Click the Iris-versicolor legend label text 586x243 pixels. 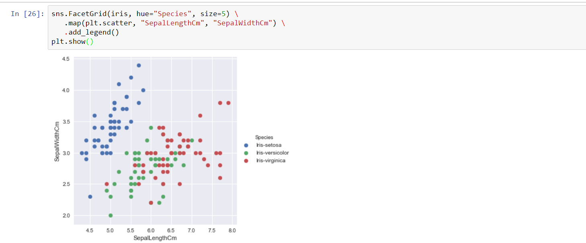[272, 153]
